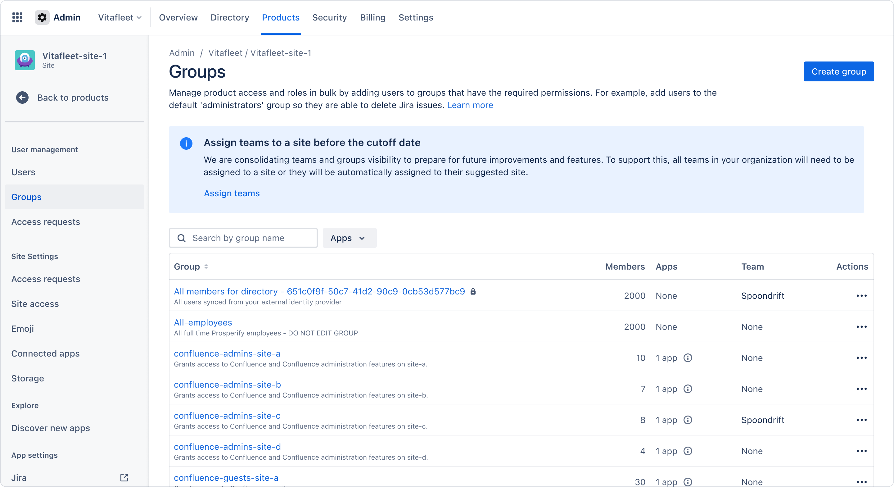Click the magnifier icon in the group search box
The height and width of the screenshot is (487, 894).
pos(181,238)
